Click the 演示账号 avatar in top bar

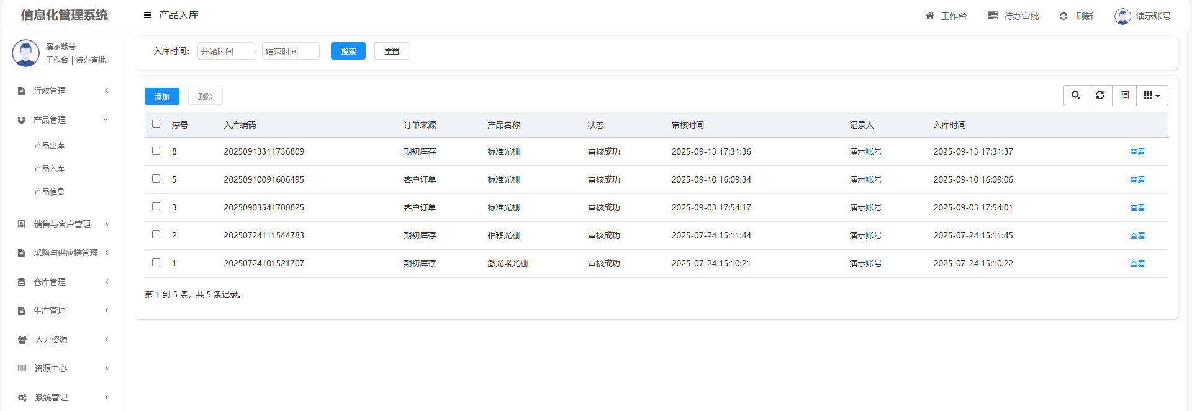click(x=1122, y=16)
